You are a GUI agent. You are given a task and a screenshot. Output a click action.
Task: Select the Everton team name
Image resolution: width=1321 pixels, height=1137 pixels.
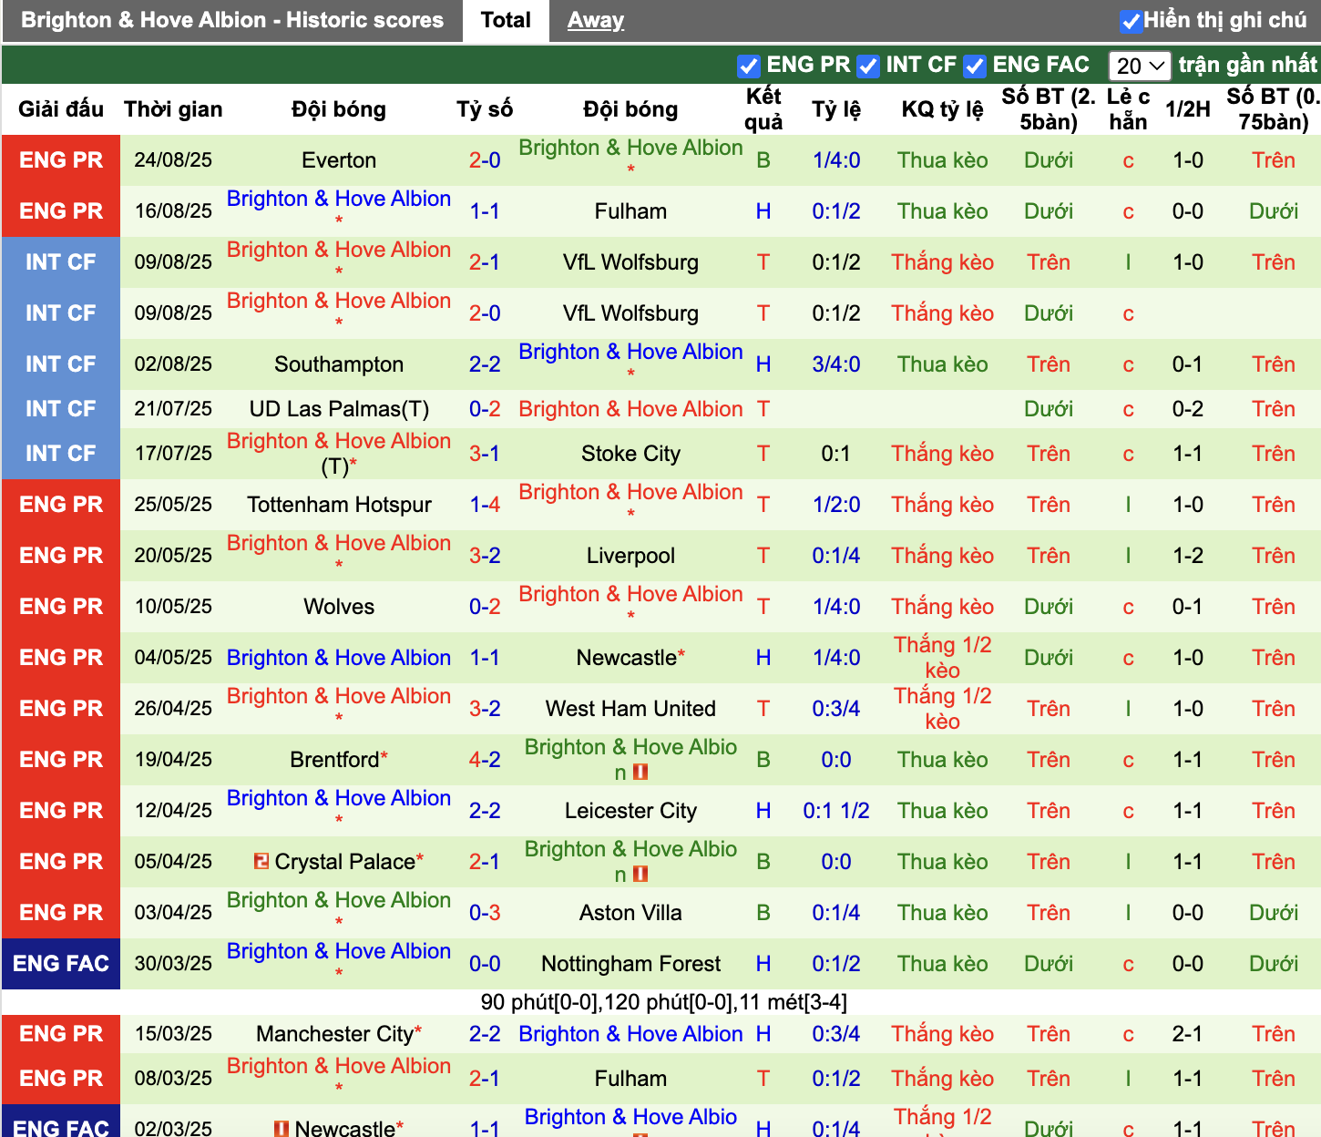click(339, 160)
